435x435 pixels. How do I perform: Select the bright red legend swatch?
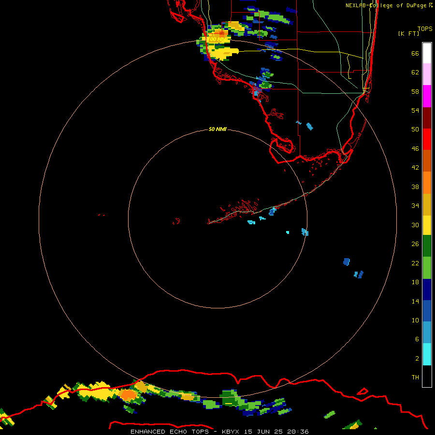click(427, 139)
